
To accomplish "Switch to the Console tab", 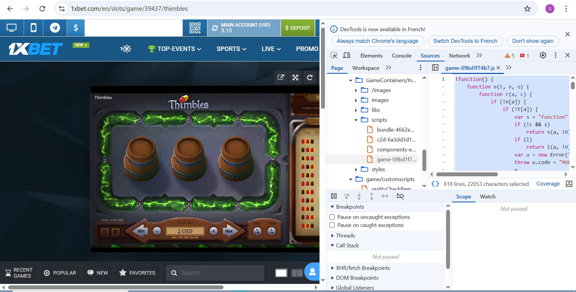I will (402, 55).
